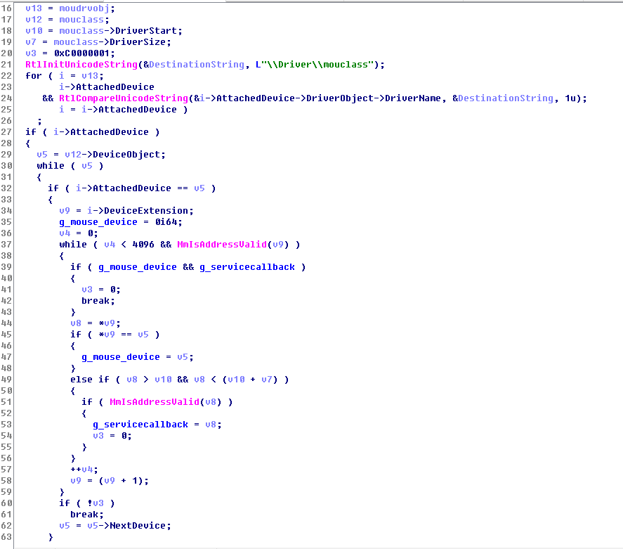Select AttachedDevice on line 27
This screenshot has height=549, width=623.
point(110,132)
